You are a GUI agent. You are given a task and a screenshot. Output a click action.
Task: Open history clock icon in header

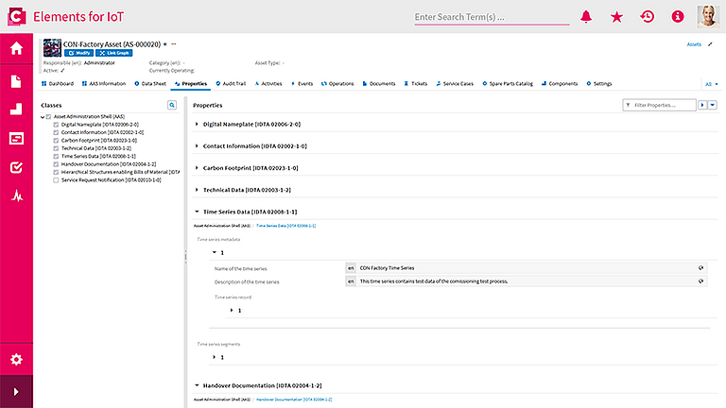647,17
